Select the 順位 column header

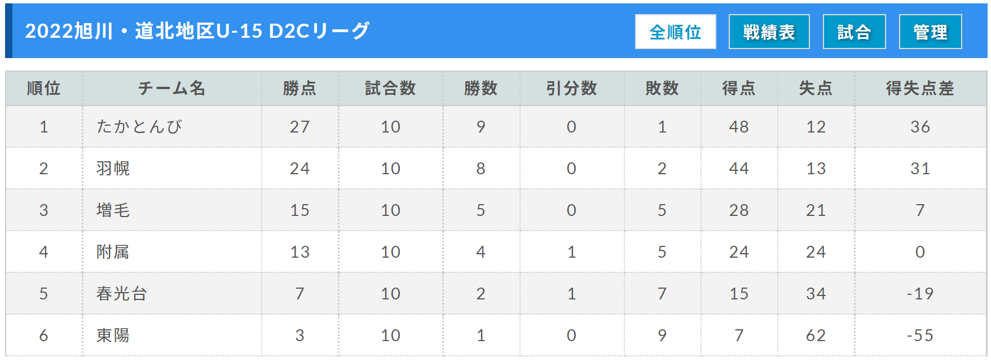[x=44, y=88]
